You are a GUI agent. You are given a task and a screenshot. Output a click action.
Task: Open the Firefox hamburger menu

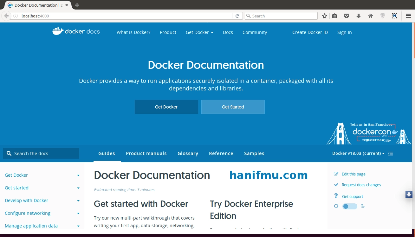point(408,16)
